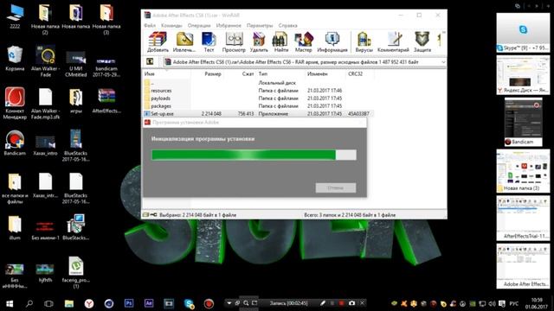The image size is (554, 311).
Task: Open the Skype taskbar icon
Action: click(189, 303)
